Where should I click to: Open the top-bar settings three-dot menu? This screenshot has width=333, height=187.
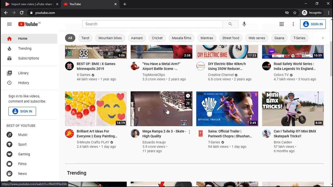tap(293, 24)
